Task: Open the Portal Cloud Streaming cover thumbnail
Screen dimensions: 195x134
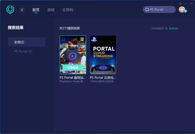Action: click(103, 55)
